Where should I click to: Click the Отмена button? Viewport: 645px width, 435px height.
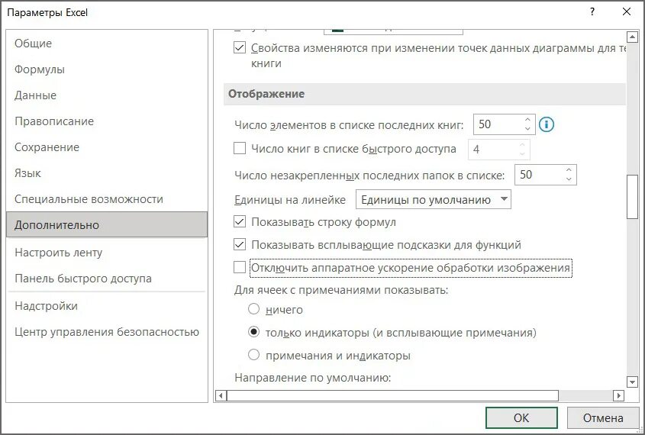tap(602, 417)
